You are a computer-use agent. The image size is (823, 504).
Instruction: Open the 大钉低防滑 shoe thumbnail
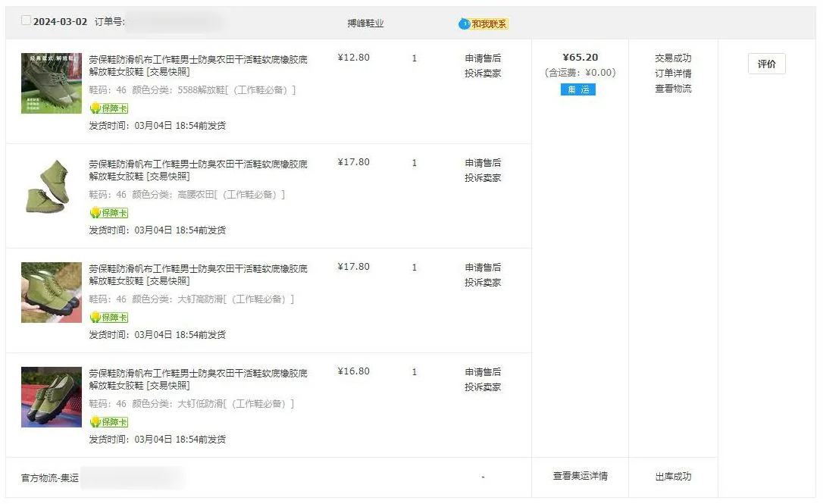(52, 397)
